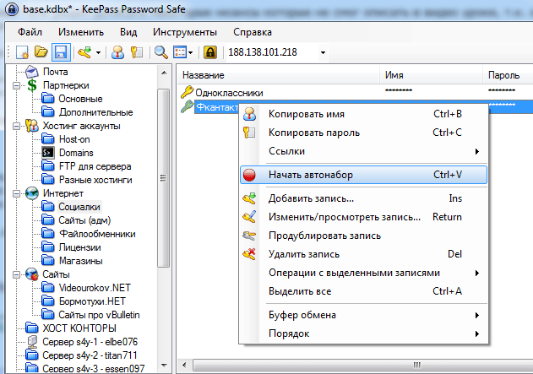The height and width of the screenshot is (374, 533).
Task: Open the Справка menu
Action: [253, 32]
